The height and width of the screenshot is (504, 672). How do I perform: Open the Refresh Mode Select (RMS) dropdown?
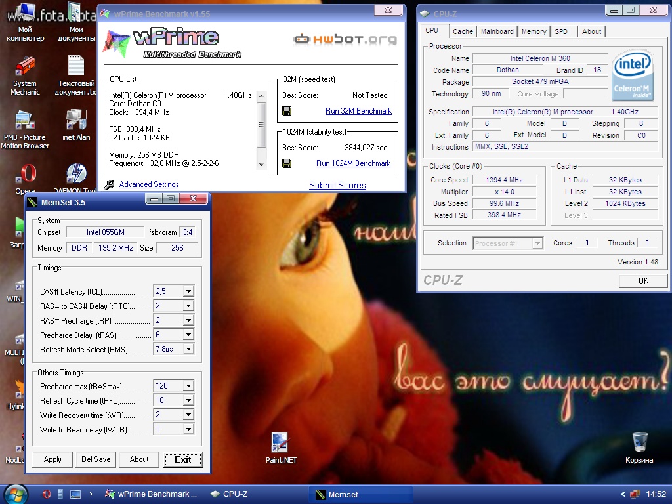188,349
